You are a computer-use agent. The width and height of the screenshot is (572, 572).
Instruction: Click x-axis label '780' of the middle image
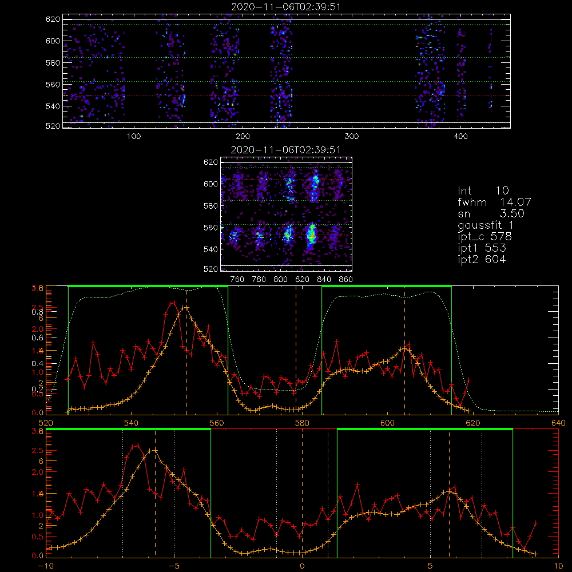(259, 280)
